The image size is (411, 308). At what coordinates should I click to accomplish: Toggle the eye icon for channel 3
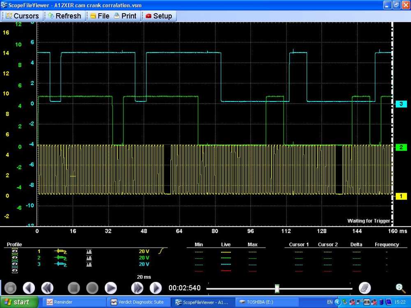15,264
